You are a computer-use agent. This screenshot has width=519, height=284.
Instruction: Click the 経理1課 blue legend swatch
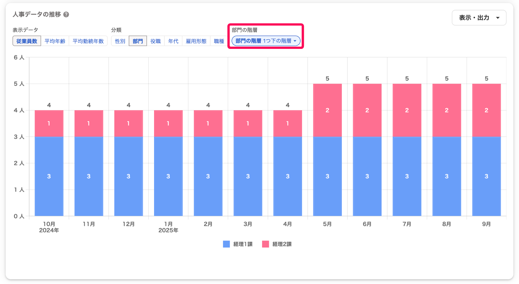click(226, 244)
